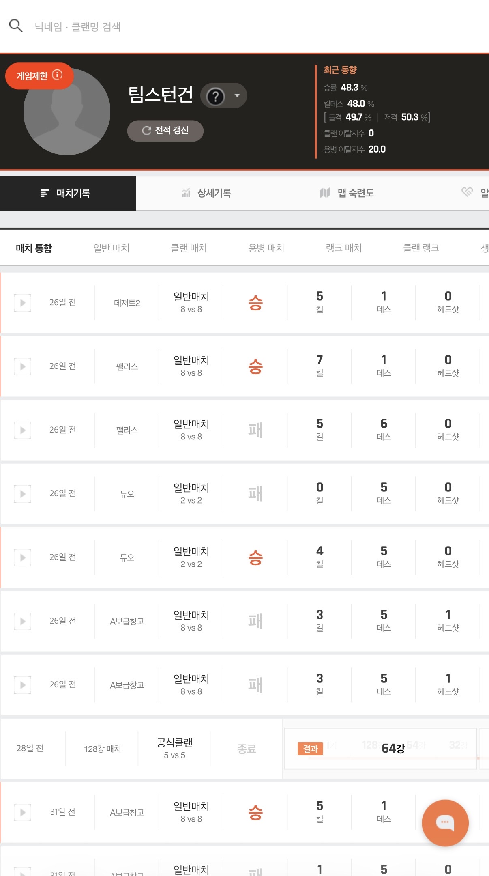Show only 용병 매치 records
This screenshot has height=876, width=489.
(x=266, y=248)
